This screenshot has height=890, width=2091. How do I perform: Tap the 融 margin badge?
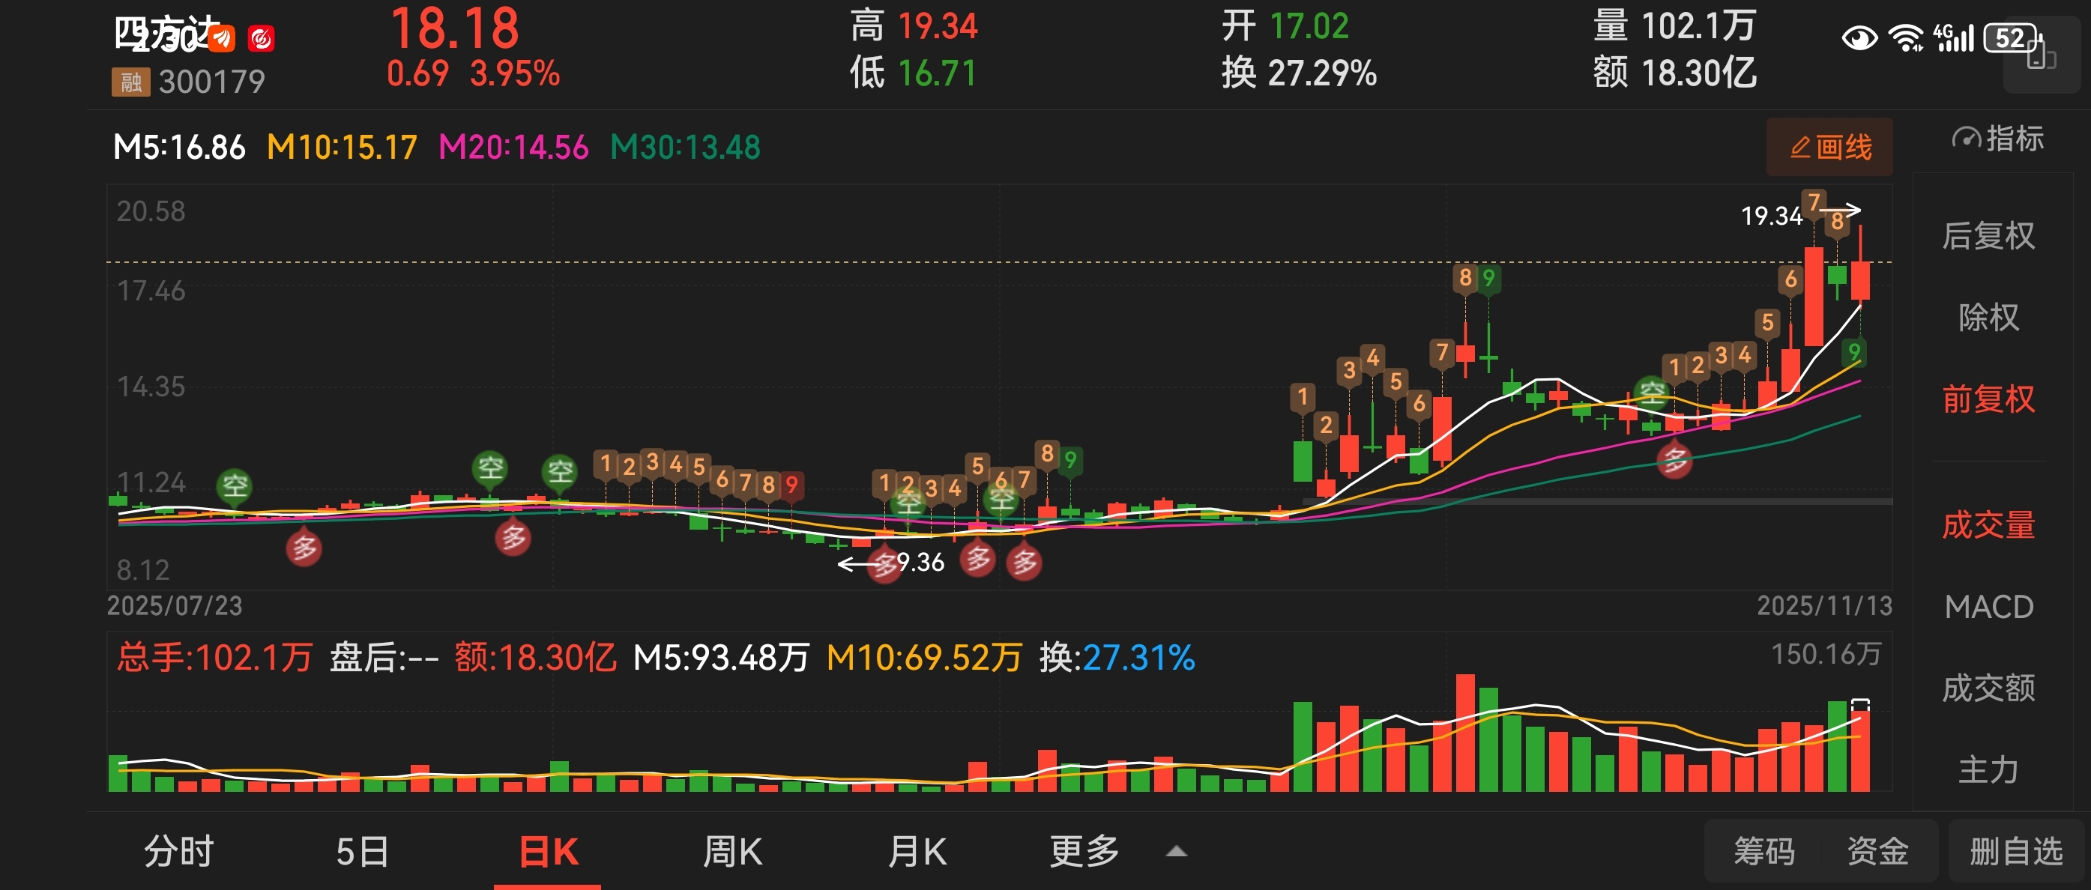click(x=130, y=81)
